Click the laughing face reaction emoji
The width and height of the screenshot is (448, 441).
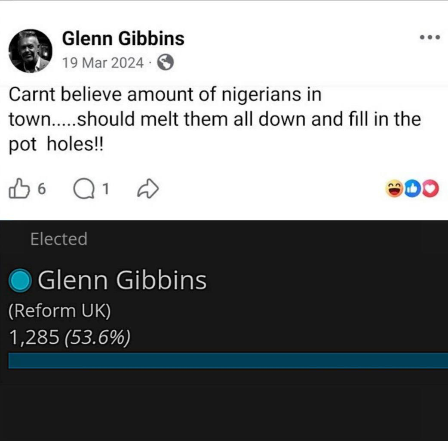pos(394,189)
